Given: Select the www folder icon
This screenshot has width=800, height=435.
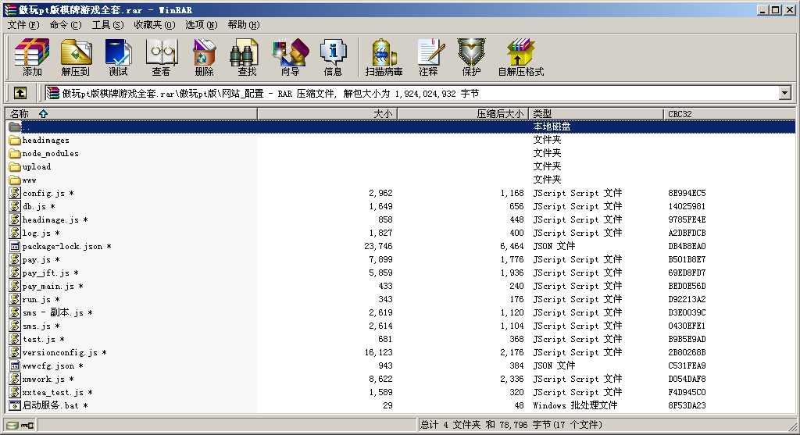Looking at the screenshot, I should click(x=16, y=180).
